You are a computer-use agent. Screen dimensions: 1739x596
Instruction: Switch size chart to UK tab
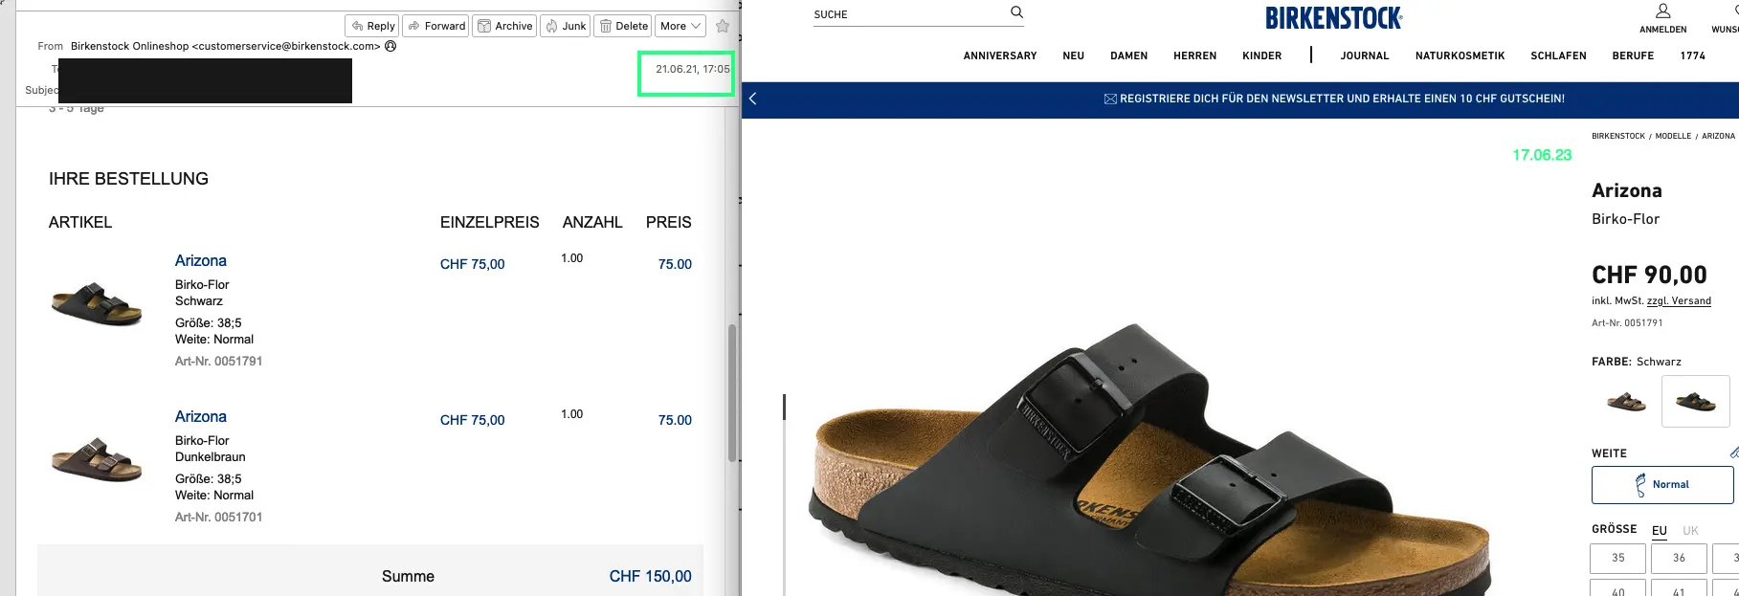1690,530
